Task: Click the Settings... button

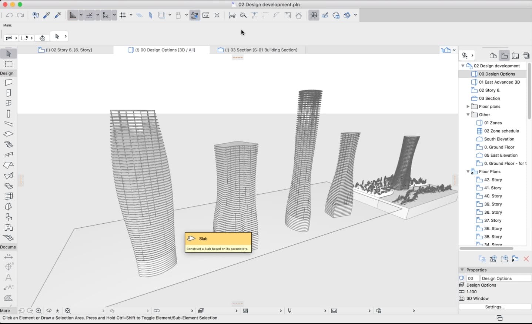Action: [495, 307]
